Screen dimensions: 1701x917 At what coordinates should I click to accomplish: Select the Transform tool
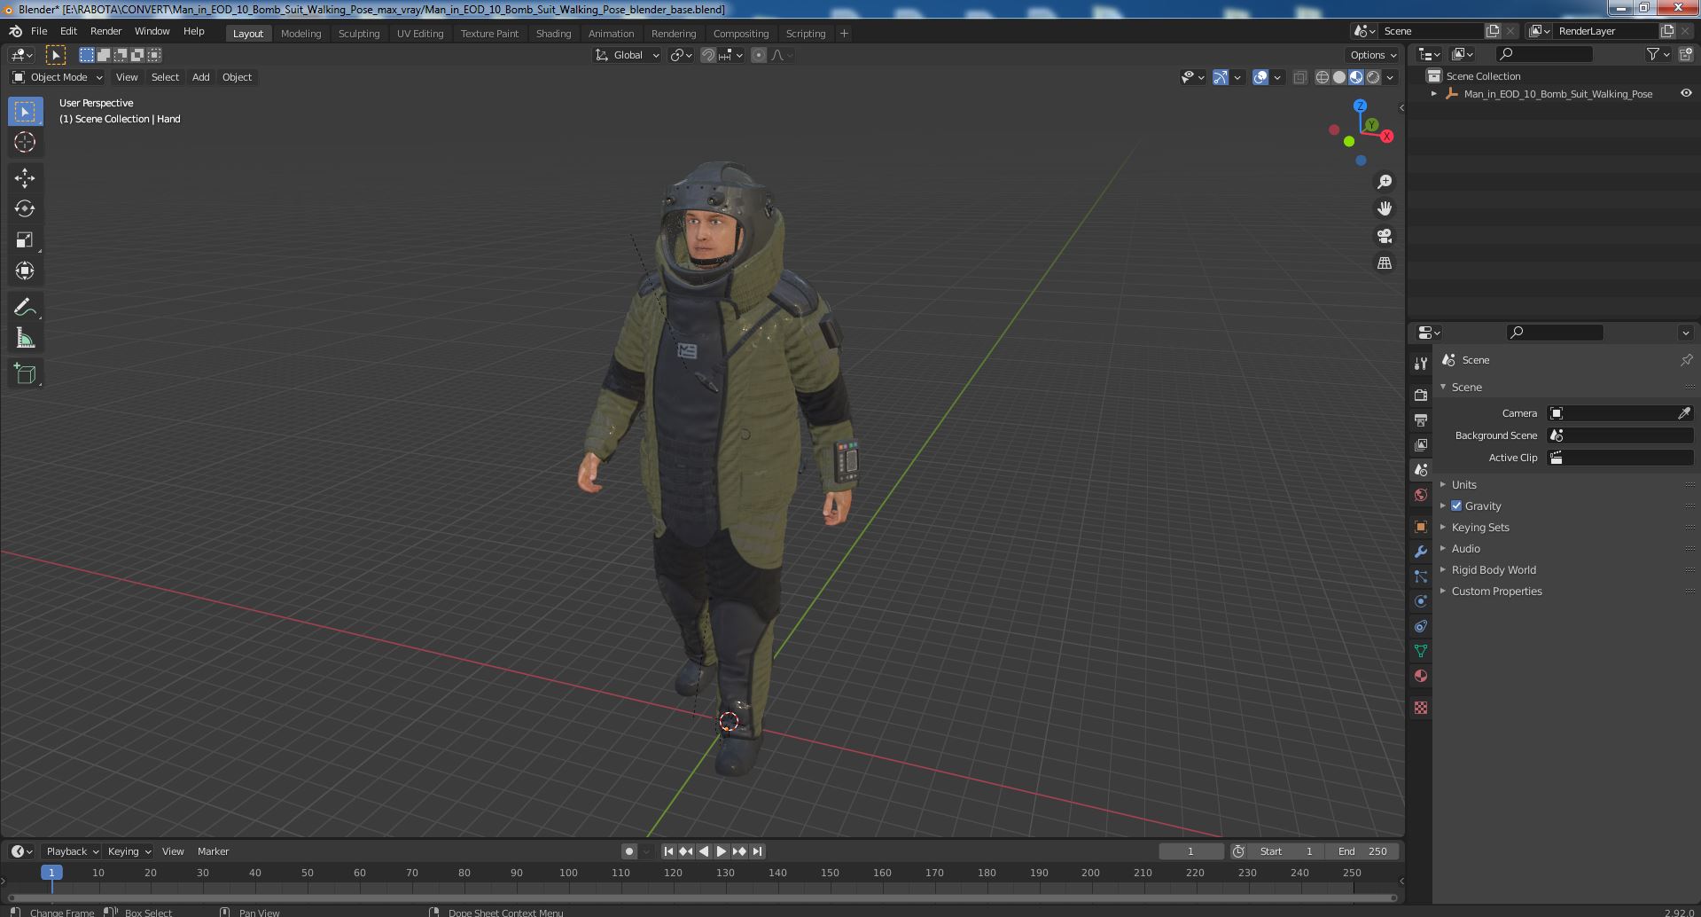click(25, 270)
